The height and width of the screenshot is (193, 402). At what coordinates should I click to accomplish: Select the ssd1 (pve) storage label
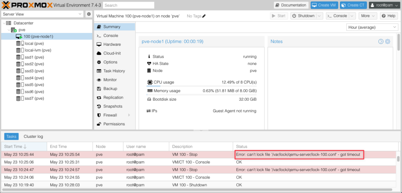(35, 57)
